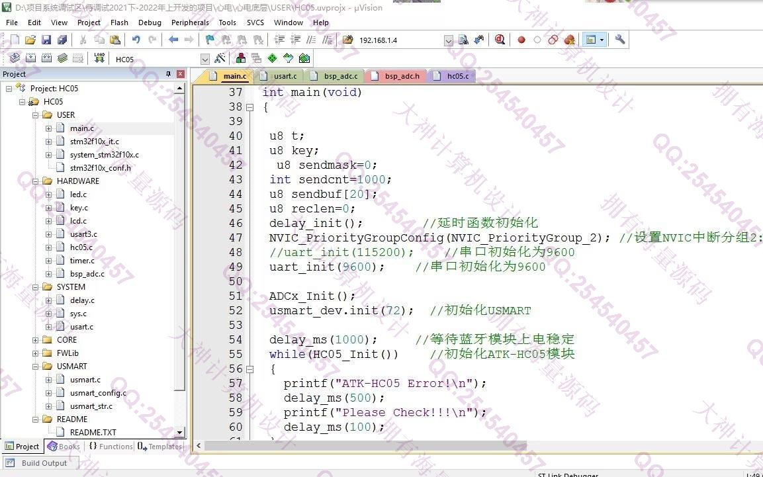Download to flash with LOAD icon
The image size is (763, 477).
coord(99,58)
